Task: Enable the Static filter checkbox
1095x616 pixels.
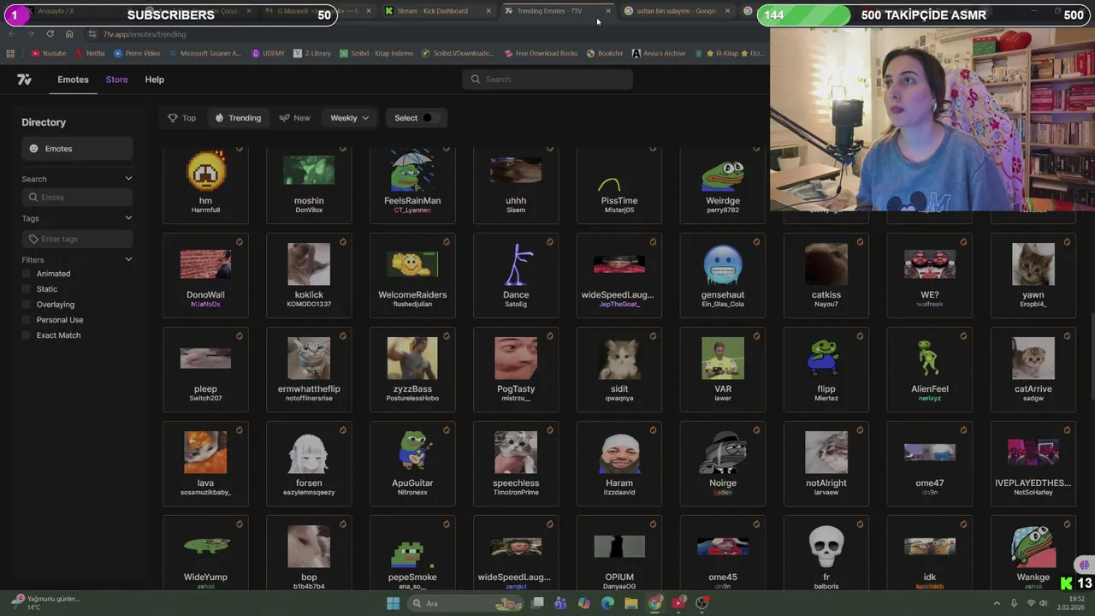Action: pyautogui.click(x=27, y=289)
